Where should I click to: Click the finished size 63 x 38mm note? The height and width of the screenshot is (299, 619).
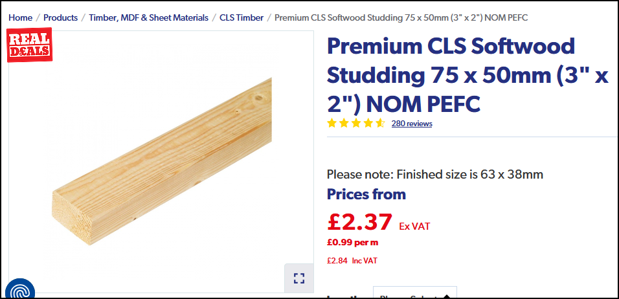[x=435, y=174]
